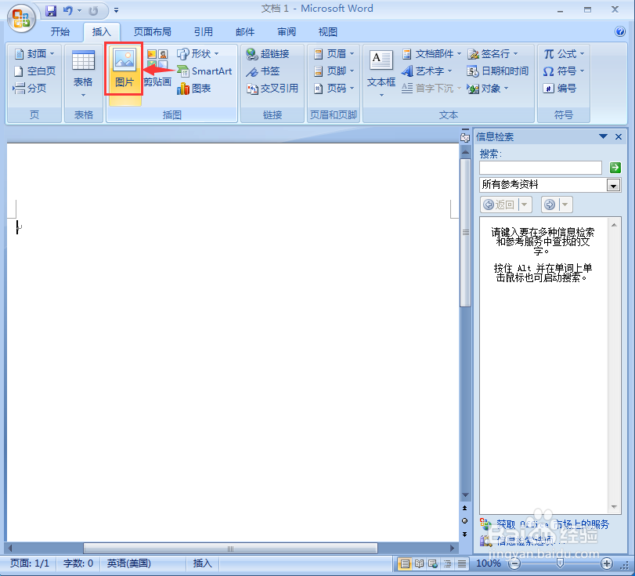Screen dimensions: 635x576
Task: Open the 艺术字 WordArt gallery
Action: (x=427, y=71)
